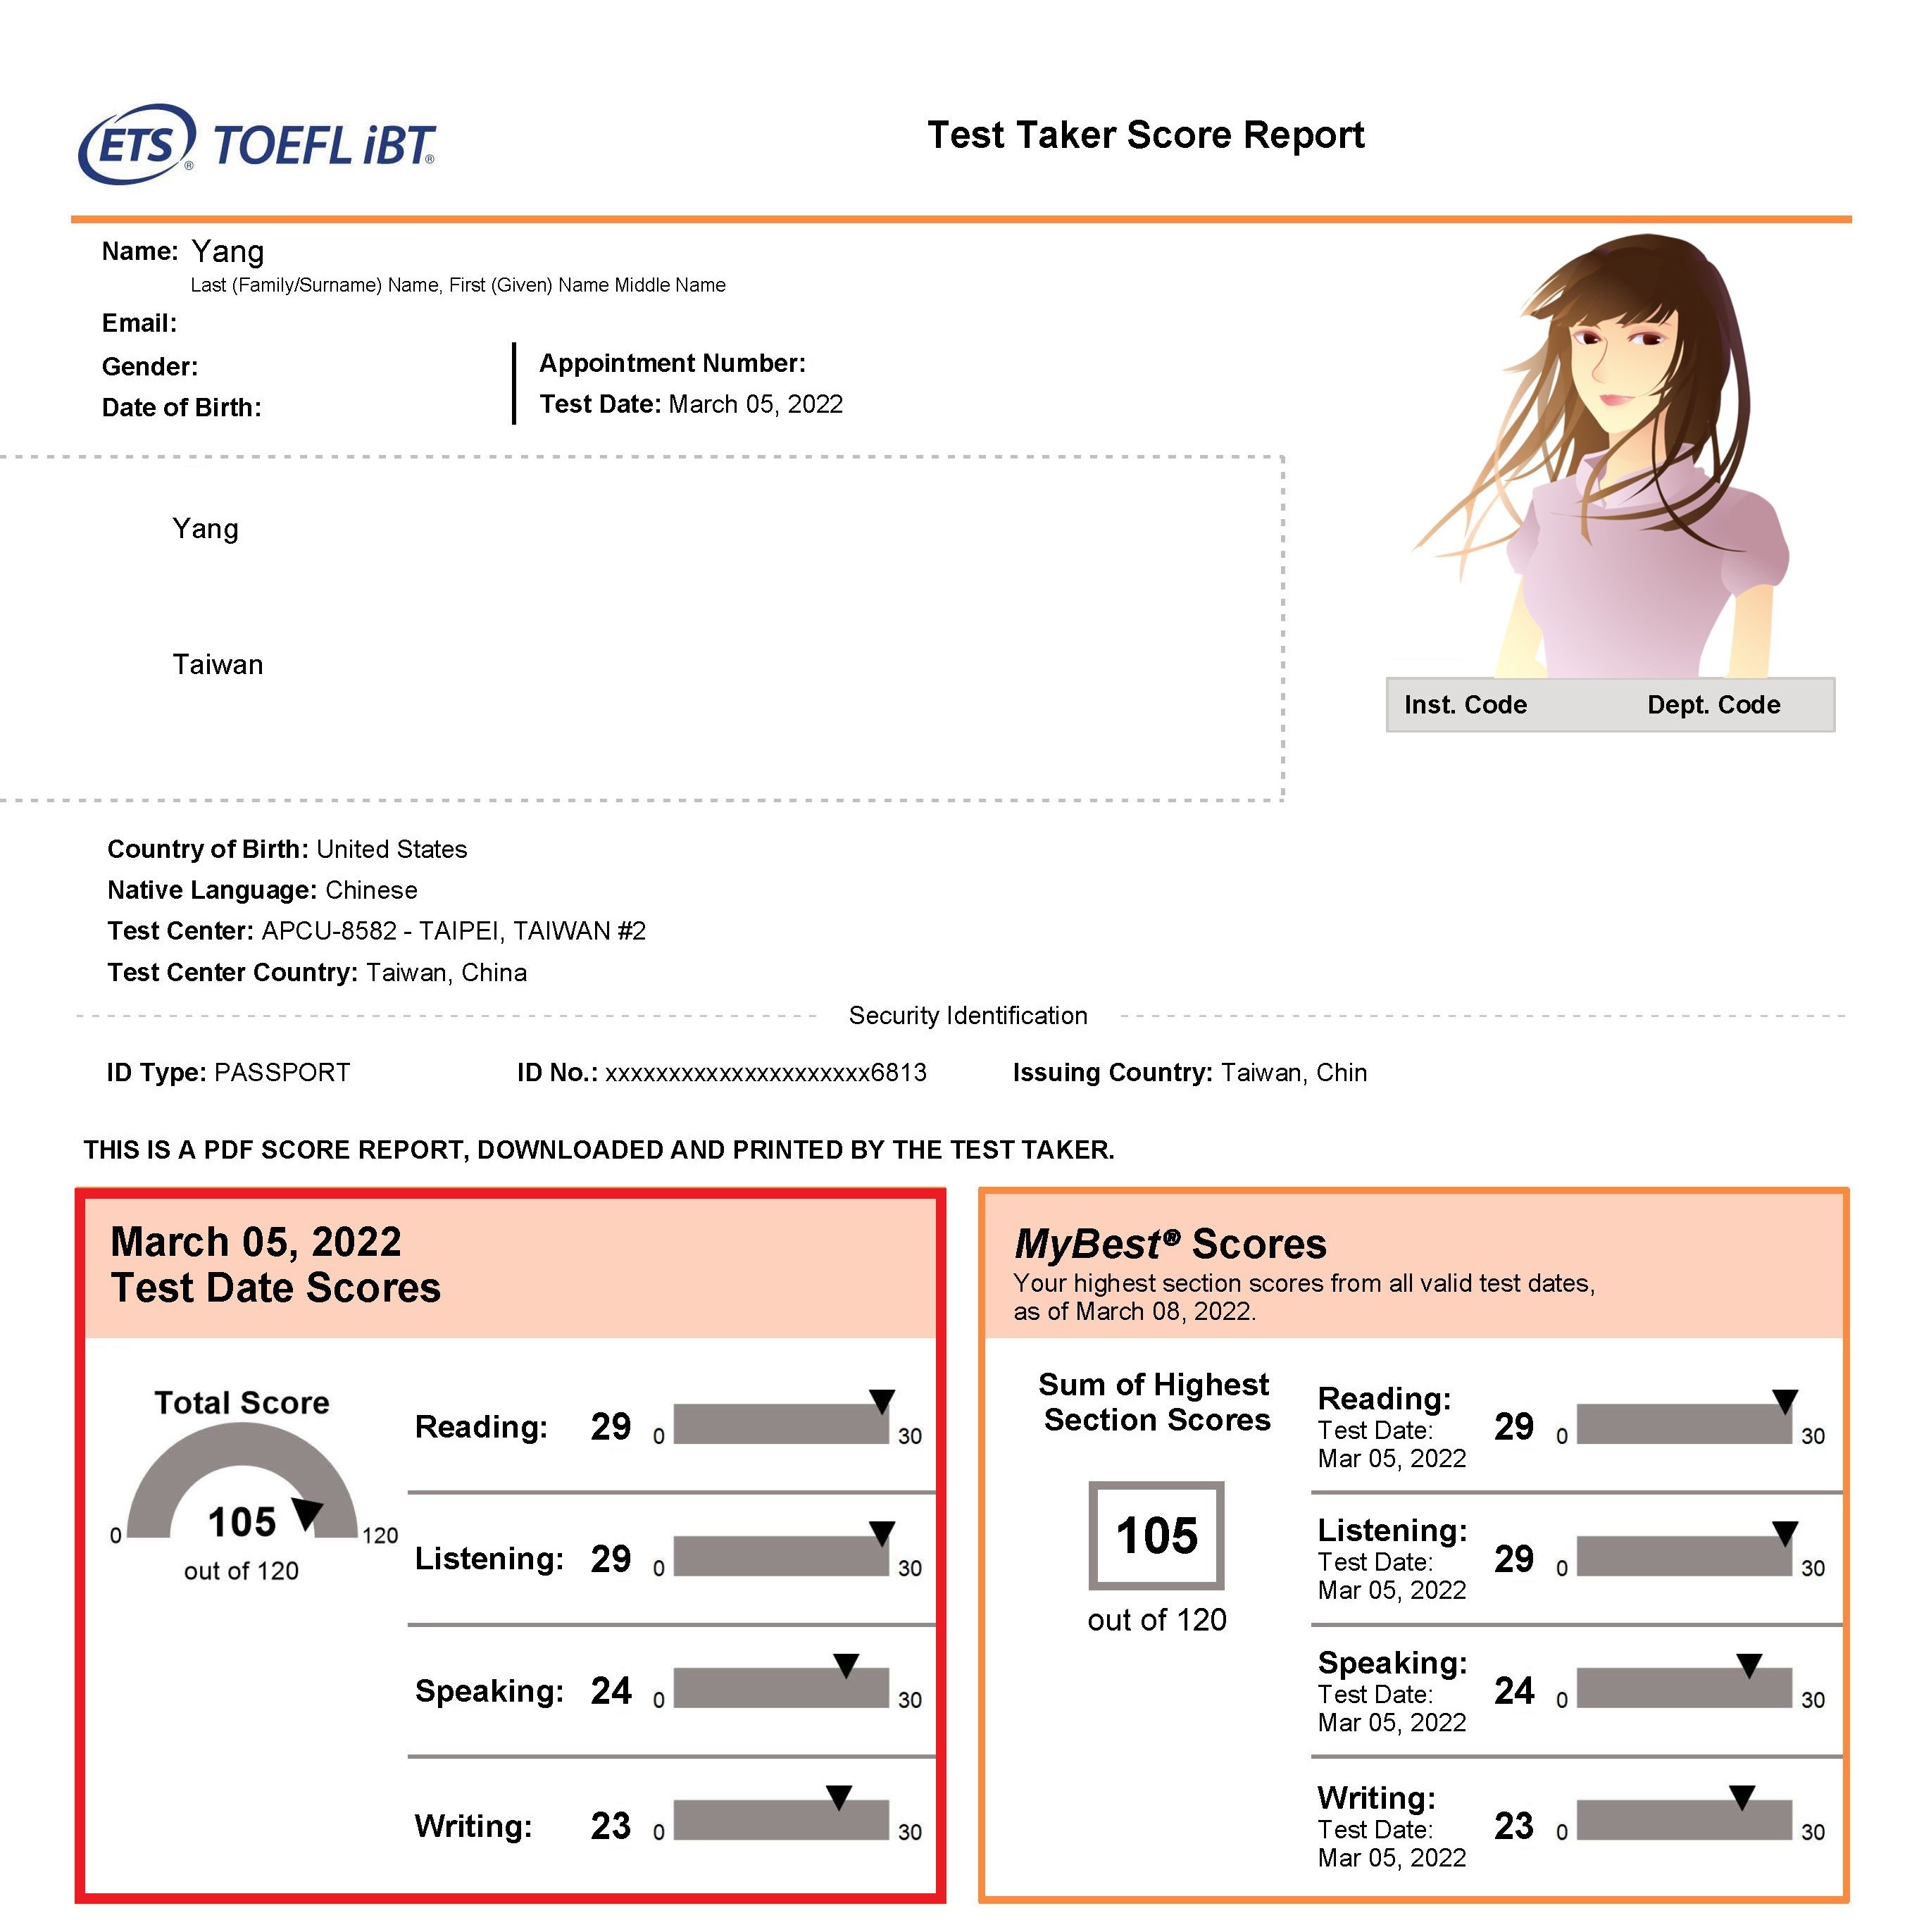Click the name format hint under Name

[458, 285]
